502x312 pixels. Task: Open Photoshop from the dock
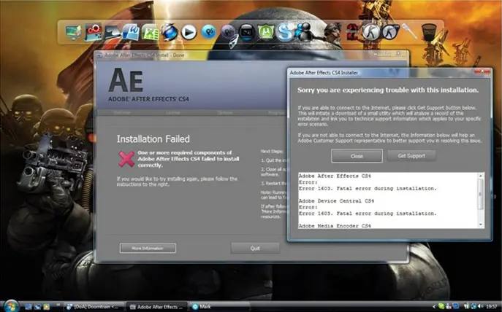208,32
